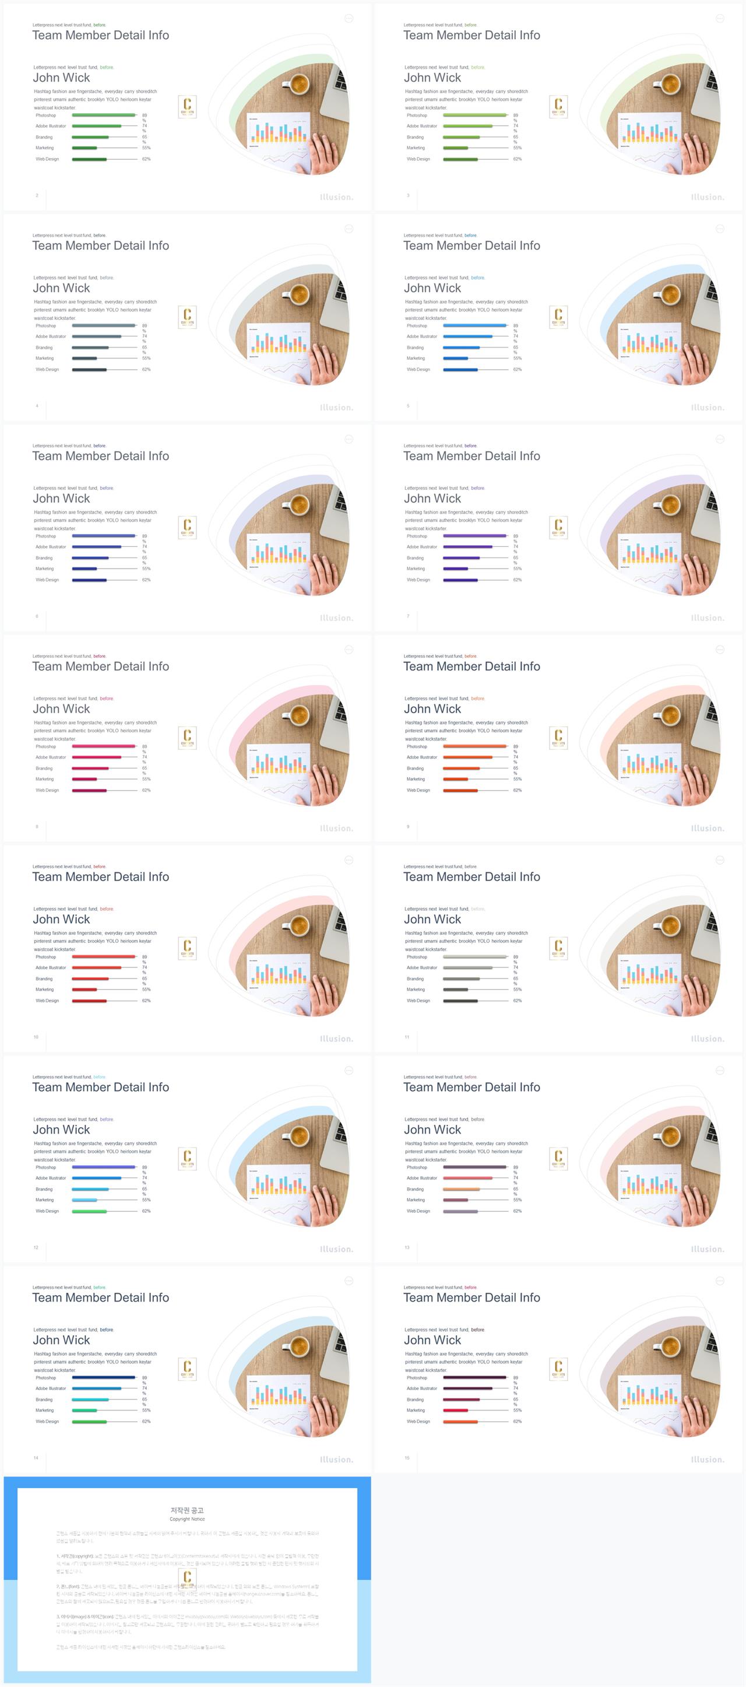Click the gold C logo on the blue slide 5

pos(558,316)
